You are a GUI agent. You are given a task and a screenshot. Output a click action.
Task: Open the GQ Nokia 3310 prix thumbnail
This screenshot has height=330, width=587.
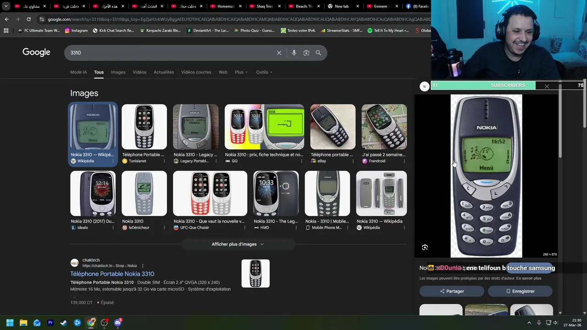(264, 127)
